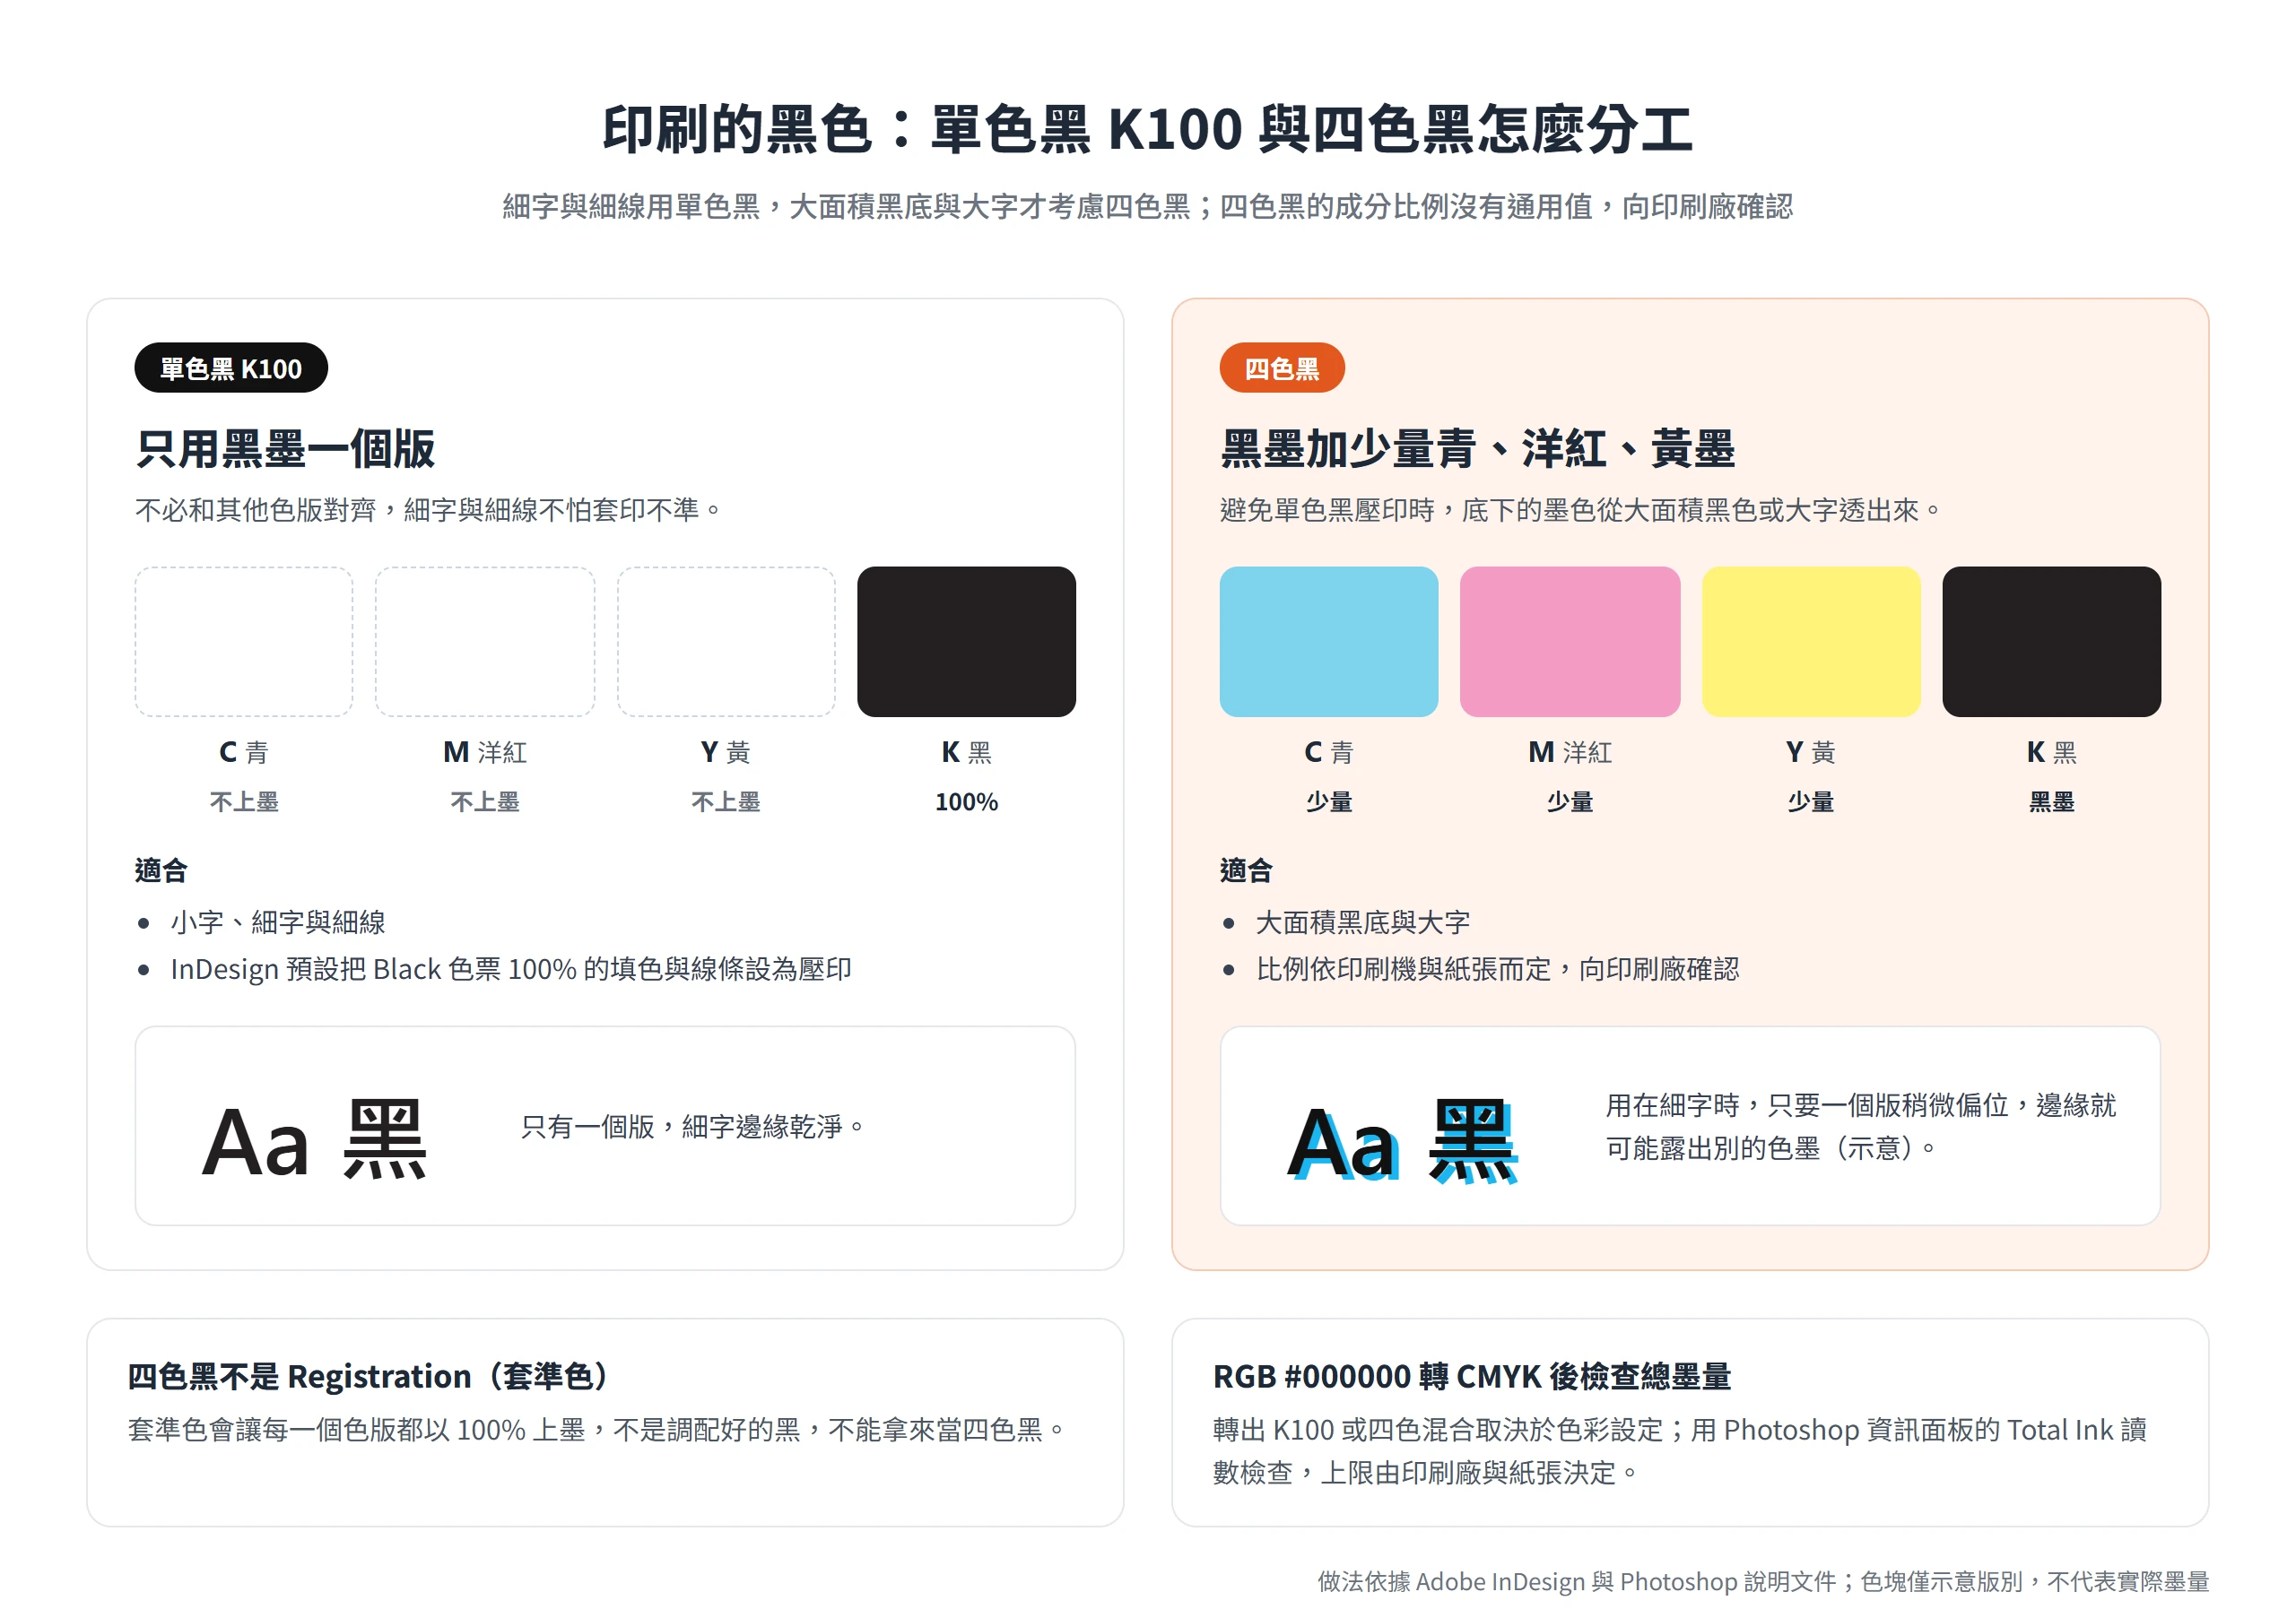Viewport: 2296px width, 1618px height.
Task: Select the pink magenta swatch
Action: (1569, 641)
